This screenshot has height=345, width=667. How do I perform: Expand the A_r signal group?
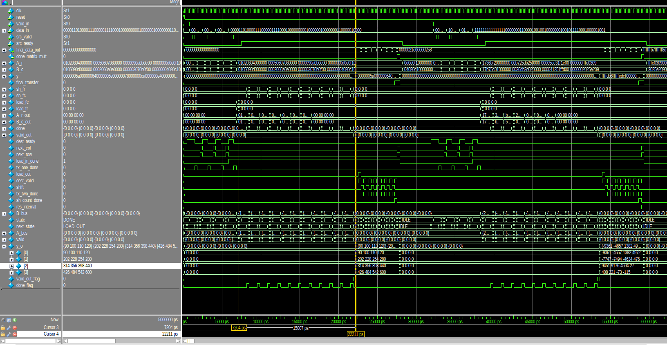(4, 63)
